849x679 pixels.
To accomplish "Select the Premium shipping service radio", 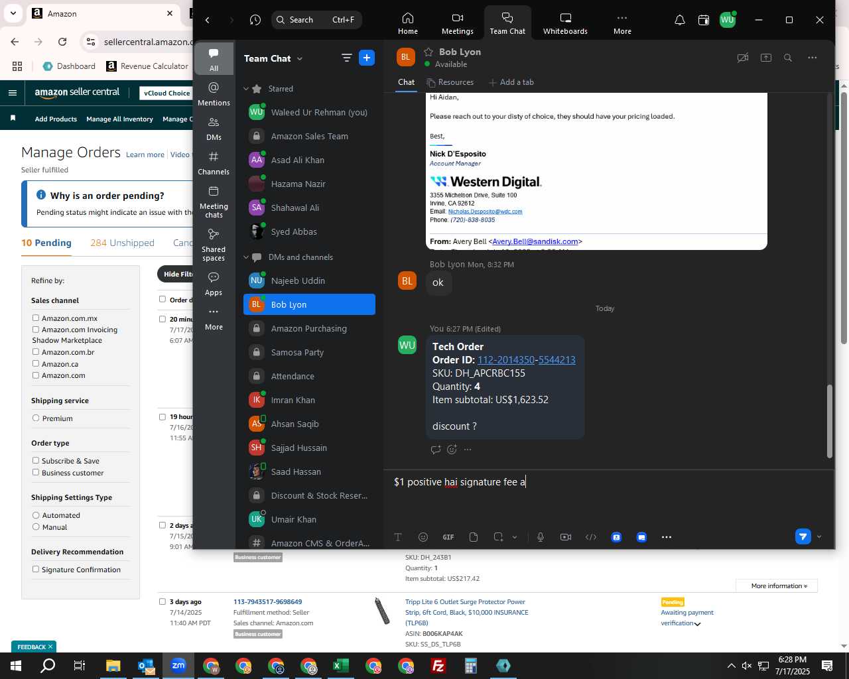I will click(36, 418).
